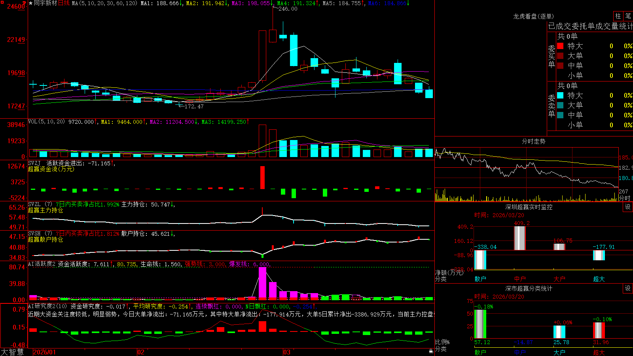Click the tall red bar in SVZJ chart
The width and height of the screenshot is (633, 356).
coord(262,178)
